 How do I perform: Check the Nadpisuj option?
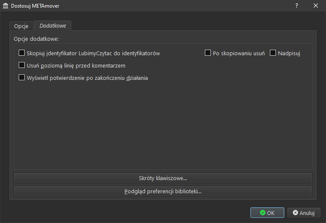coord(273,53)
